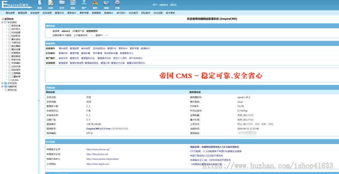
Task: Select 管理信息 in top submenu bar
Action: coord(23,13)
